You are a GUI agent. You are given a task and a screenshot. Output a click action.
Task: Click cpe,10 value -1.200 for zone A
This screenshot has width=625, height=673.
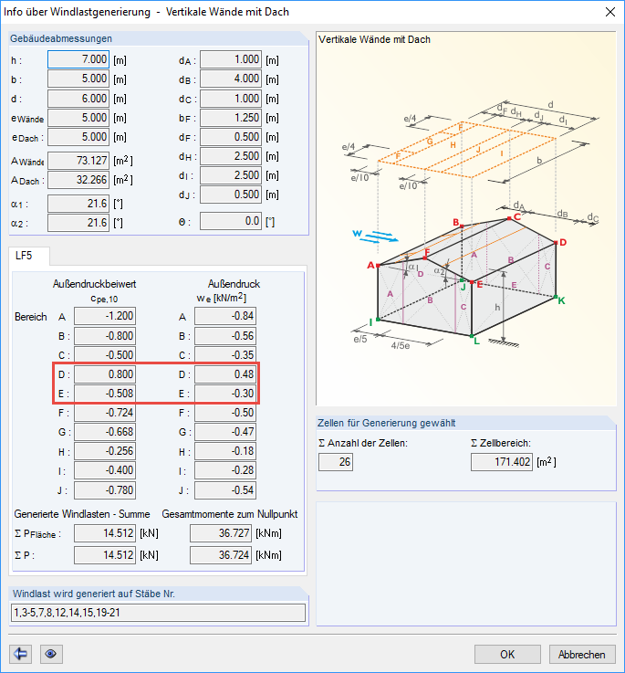(x=105, y=316)
